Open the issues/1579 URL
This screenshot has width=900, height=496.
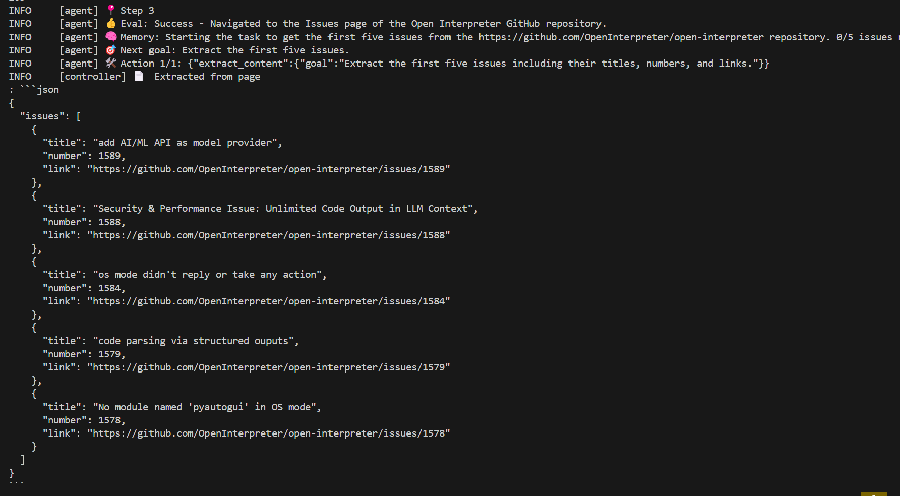(268, 367)
